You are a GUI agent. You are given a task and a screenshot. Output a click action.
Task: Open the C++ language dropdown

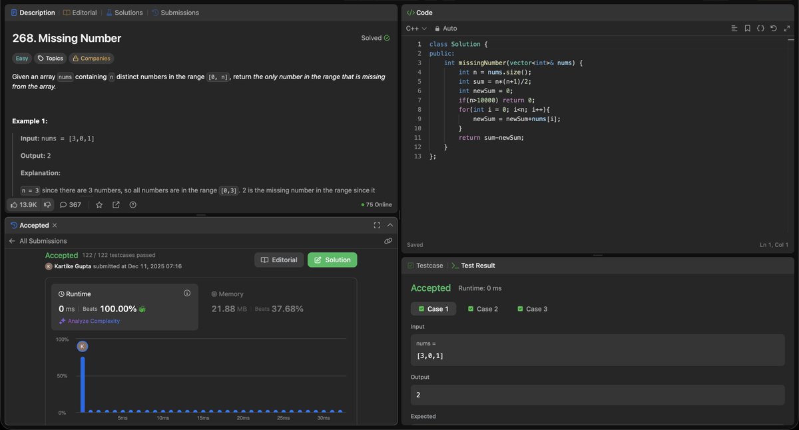[x=413, y=28]
